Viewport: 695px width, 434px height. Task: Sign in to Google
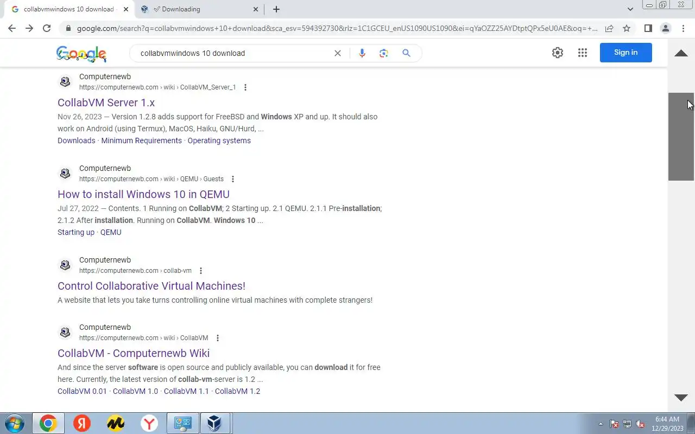(x=625, y=53)
